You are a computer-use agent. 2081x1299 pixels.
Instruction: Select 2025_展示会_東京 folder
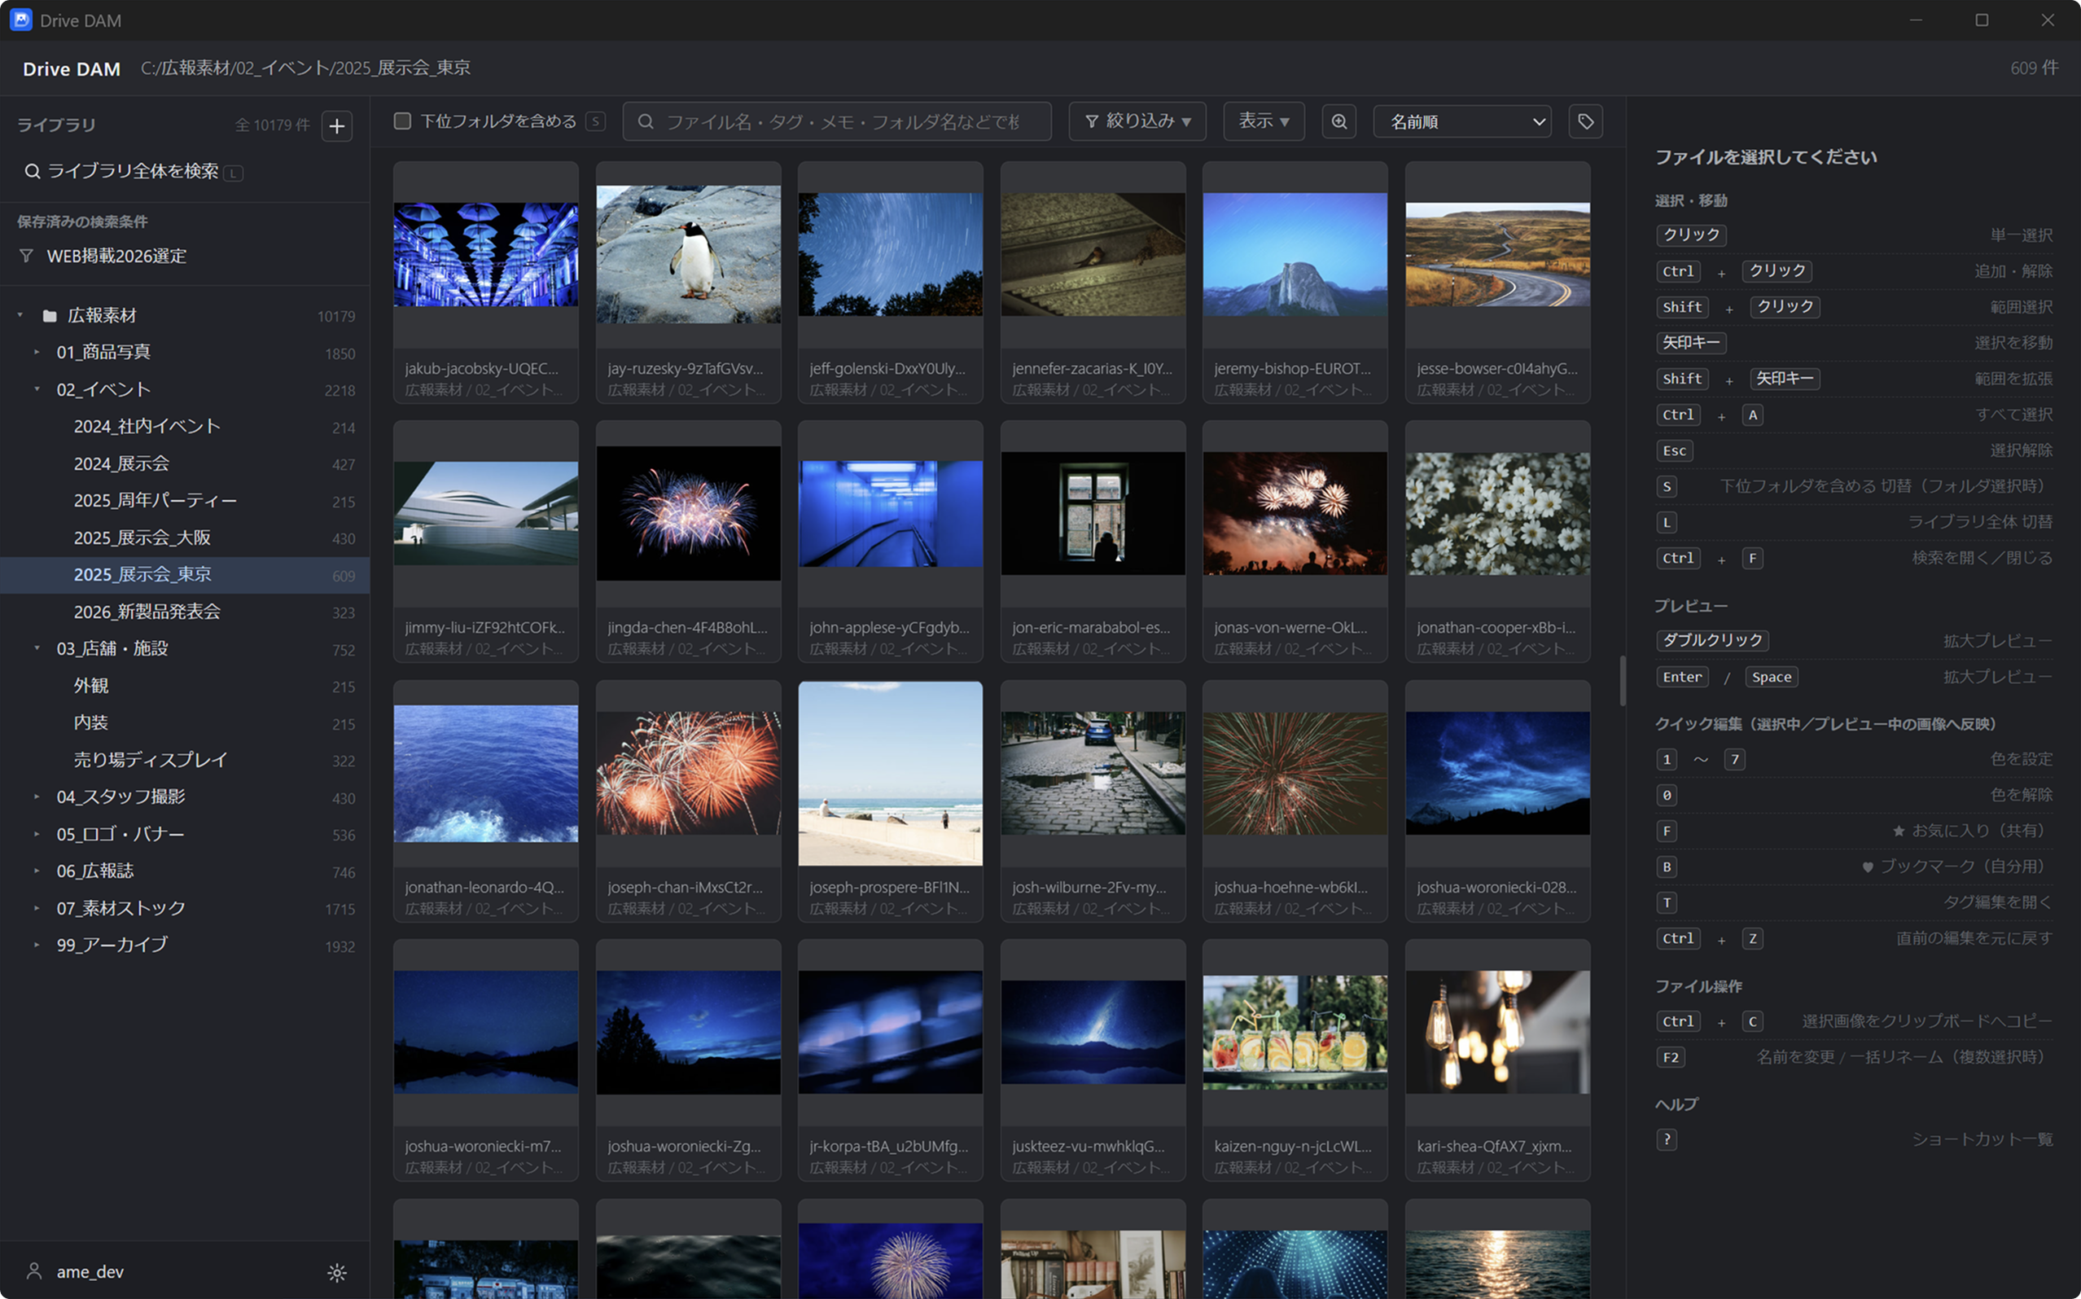tap(185, 575)
